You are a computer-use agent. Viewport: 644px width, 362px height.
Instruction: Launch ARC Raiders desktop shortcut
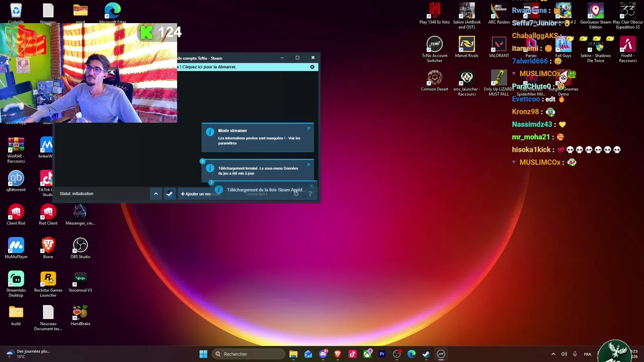499,14
